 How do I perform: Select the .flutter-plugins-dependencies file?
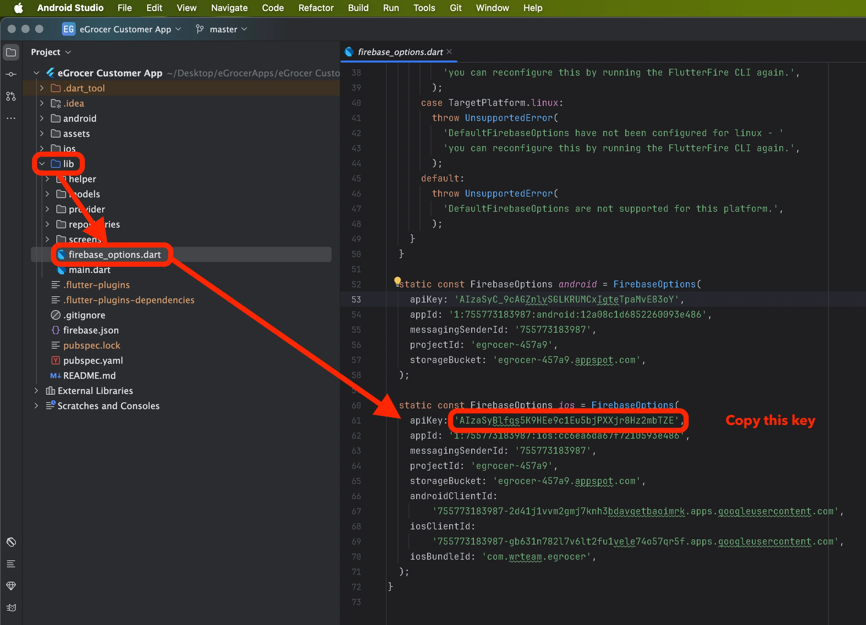129,300
